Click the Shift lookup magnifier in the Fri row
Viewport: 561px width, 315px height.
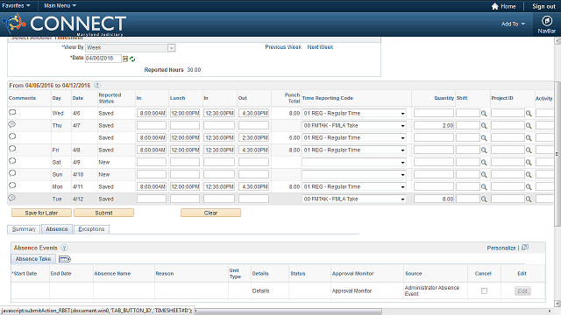coord(484,150)
